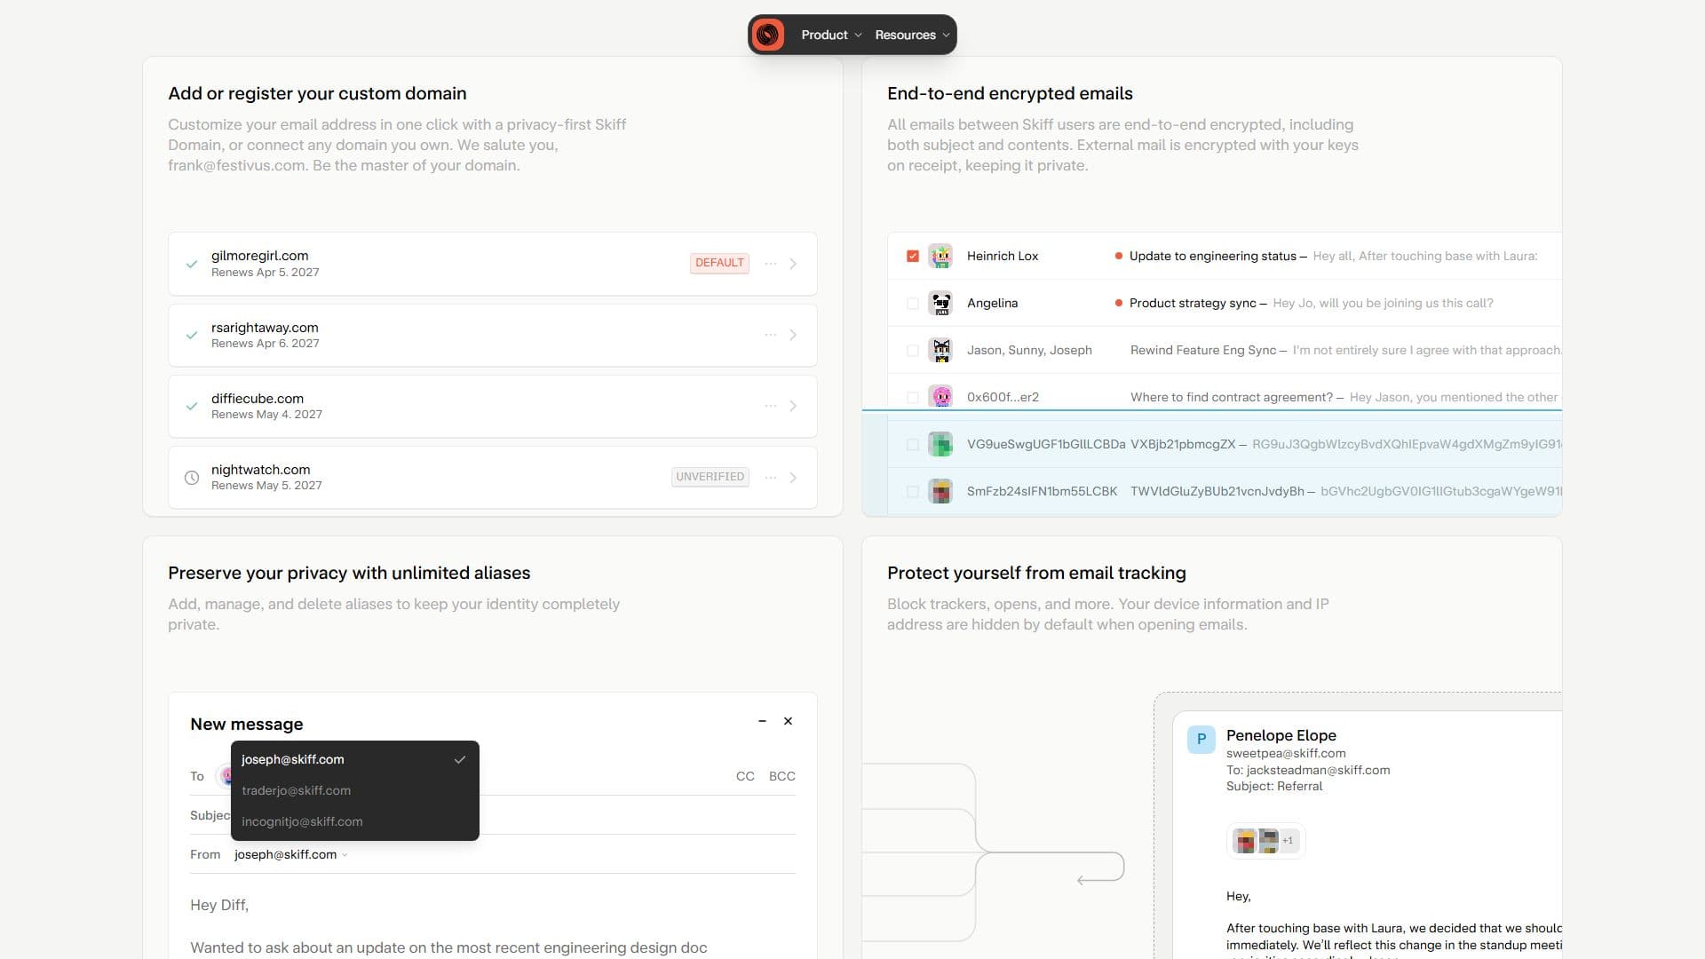Screen dimensions: 1705x959
Task: Expand rsarightaway.com domain details chevron
Action: pos(793,335)
